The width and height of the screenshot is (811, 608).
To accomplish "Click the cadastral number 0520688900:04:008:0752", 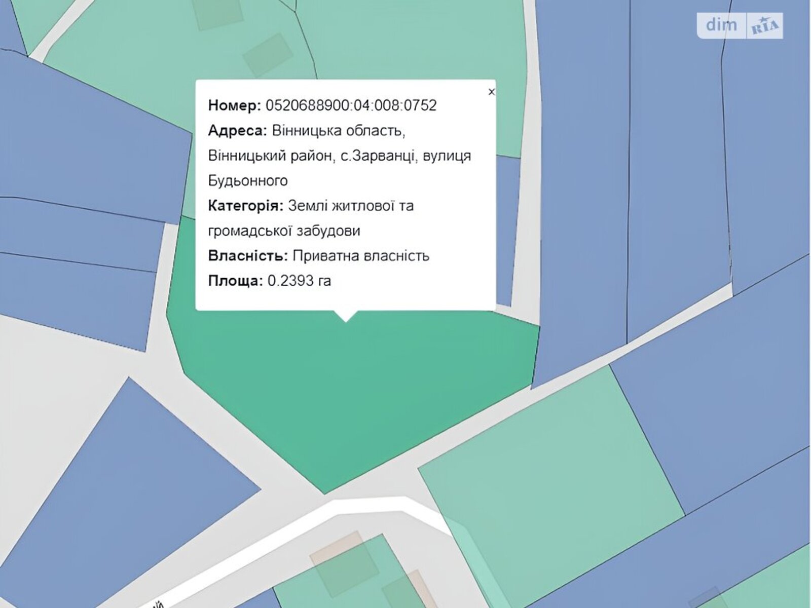I will [351, 105].
